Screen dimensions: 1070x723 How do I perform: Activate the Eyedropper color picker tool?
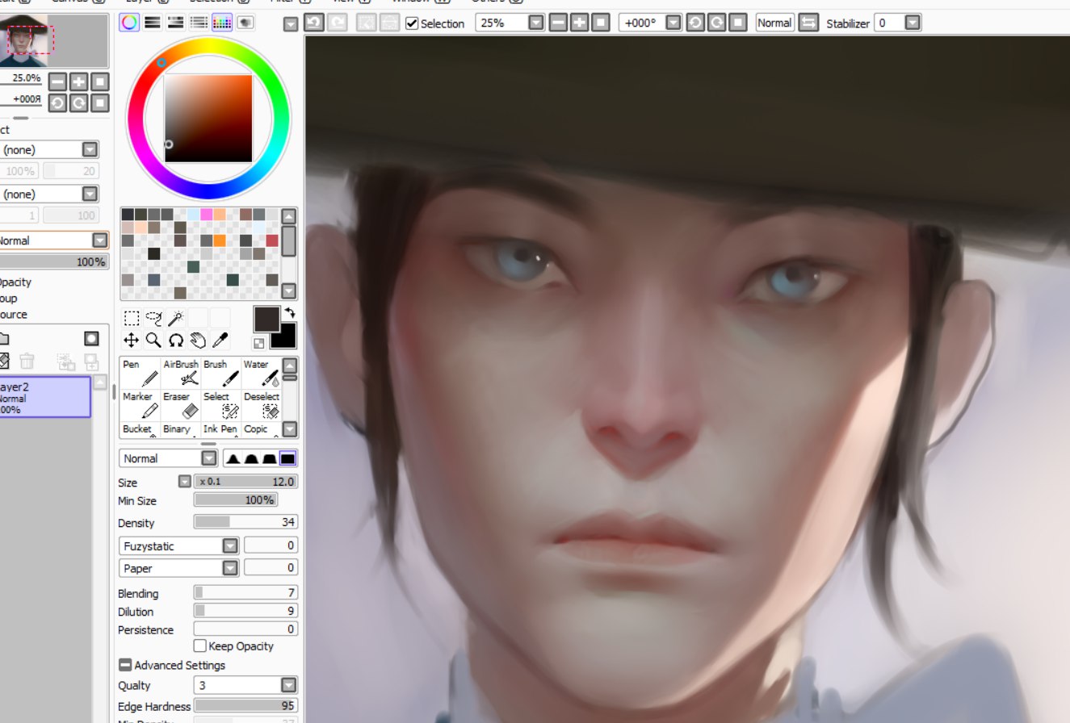point(220,340)
